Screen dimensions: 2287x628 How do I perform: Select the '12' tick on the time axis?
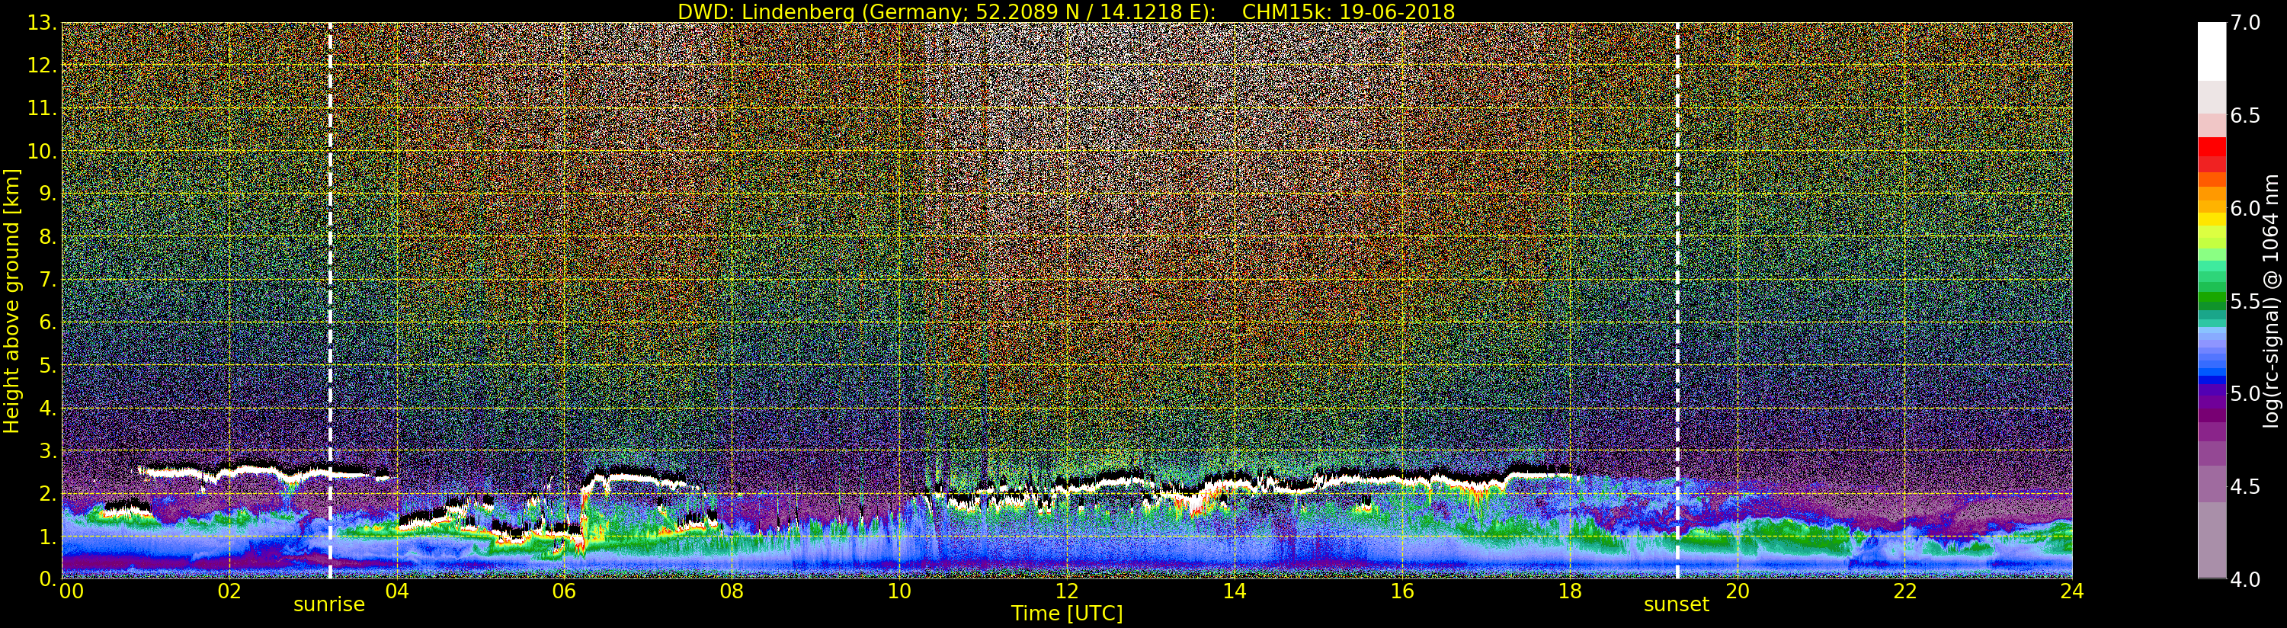tap(1066, 591)
